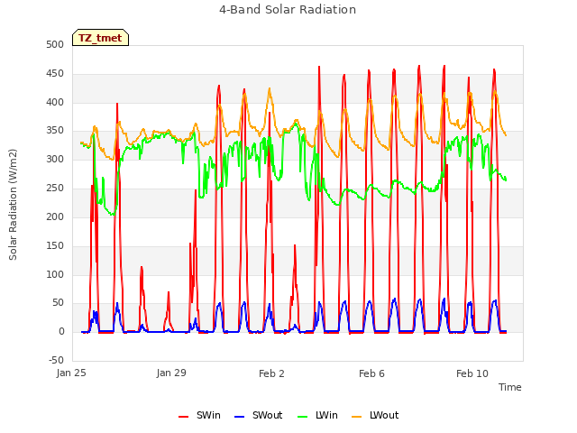Click the Solar Radiation (W/m2) axis label

[13, 205]
